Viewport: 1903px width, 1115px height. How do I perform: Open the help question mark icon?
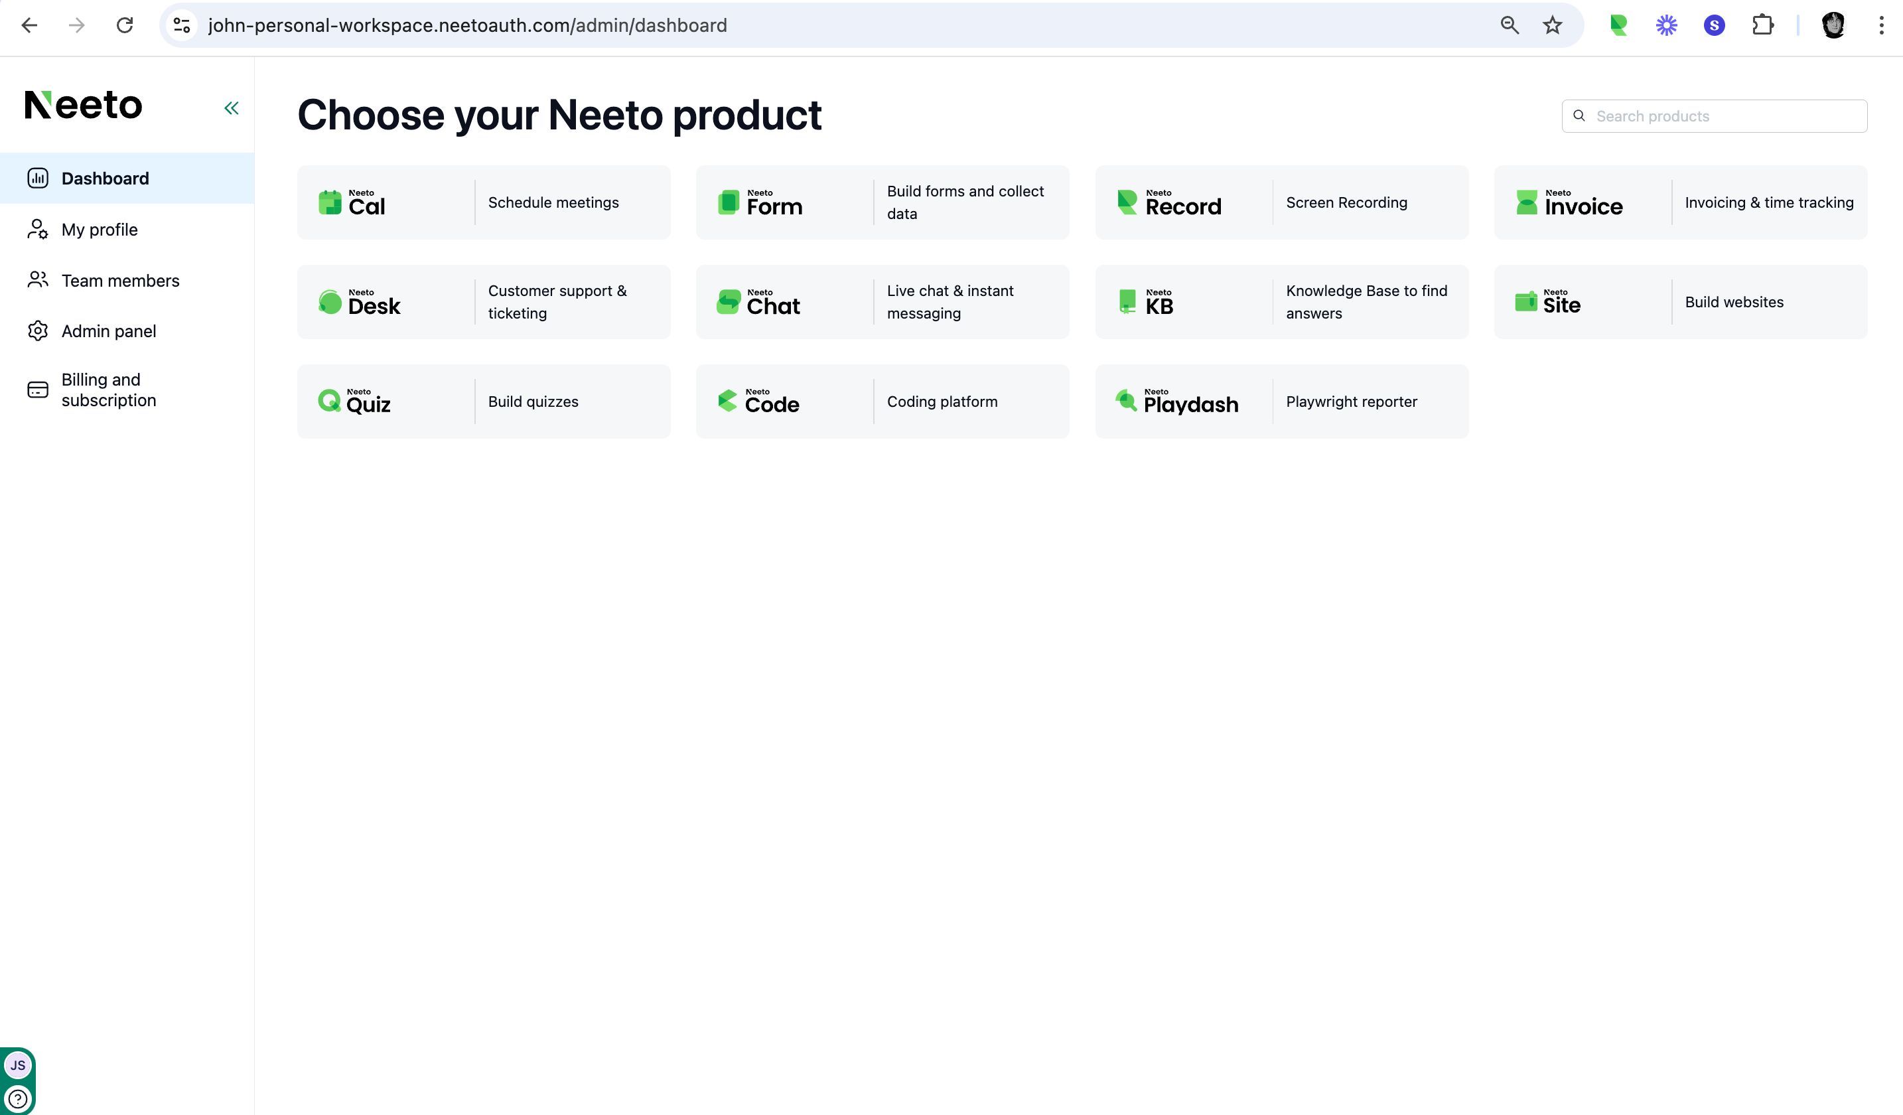point(17,1099)
